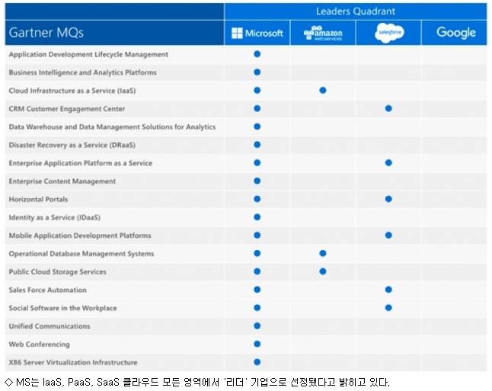This screenshot has width=492, height=391.
Task: Click Microsoft dot in Horizontal Portals row
Action: click(257, 199)
